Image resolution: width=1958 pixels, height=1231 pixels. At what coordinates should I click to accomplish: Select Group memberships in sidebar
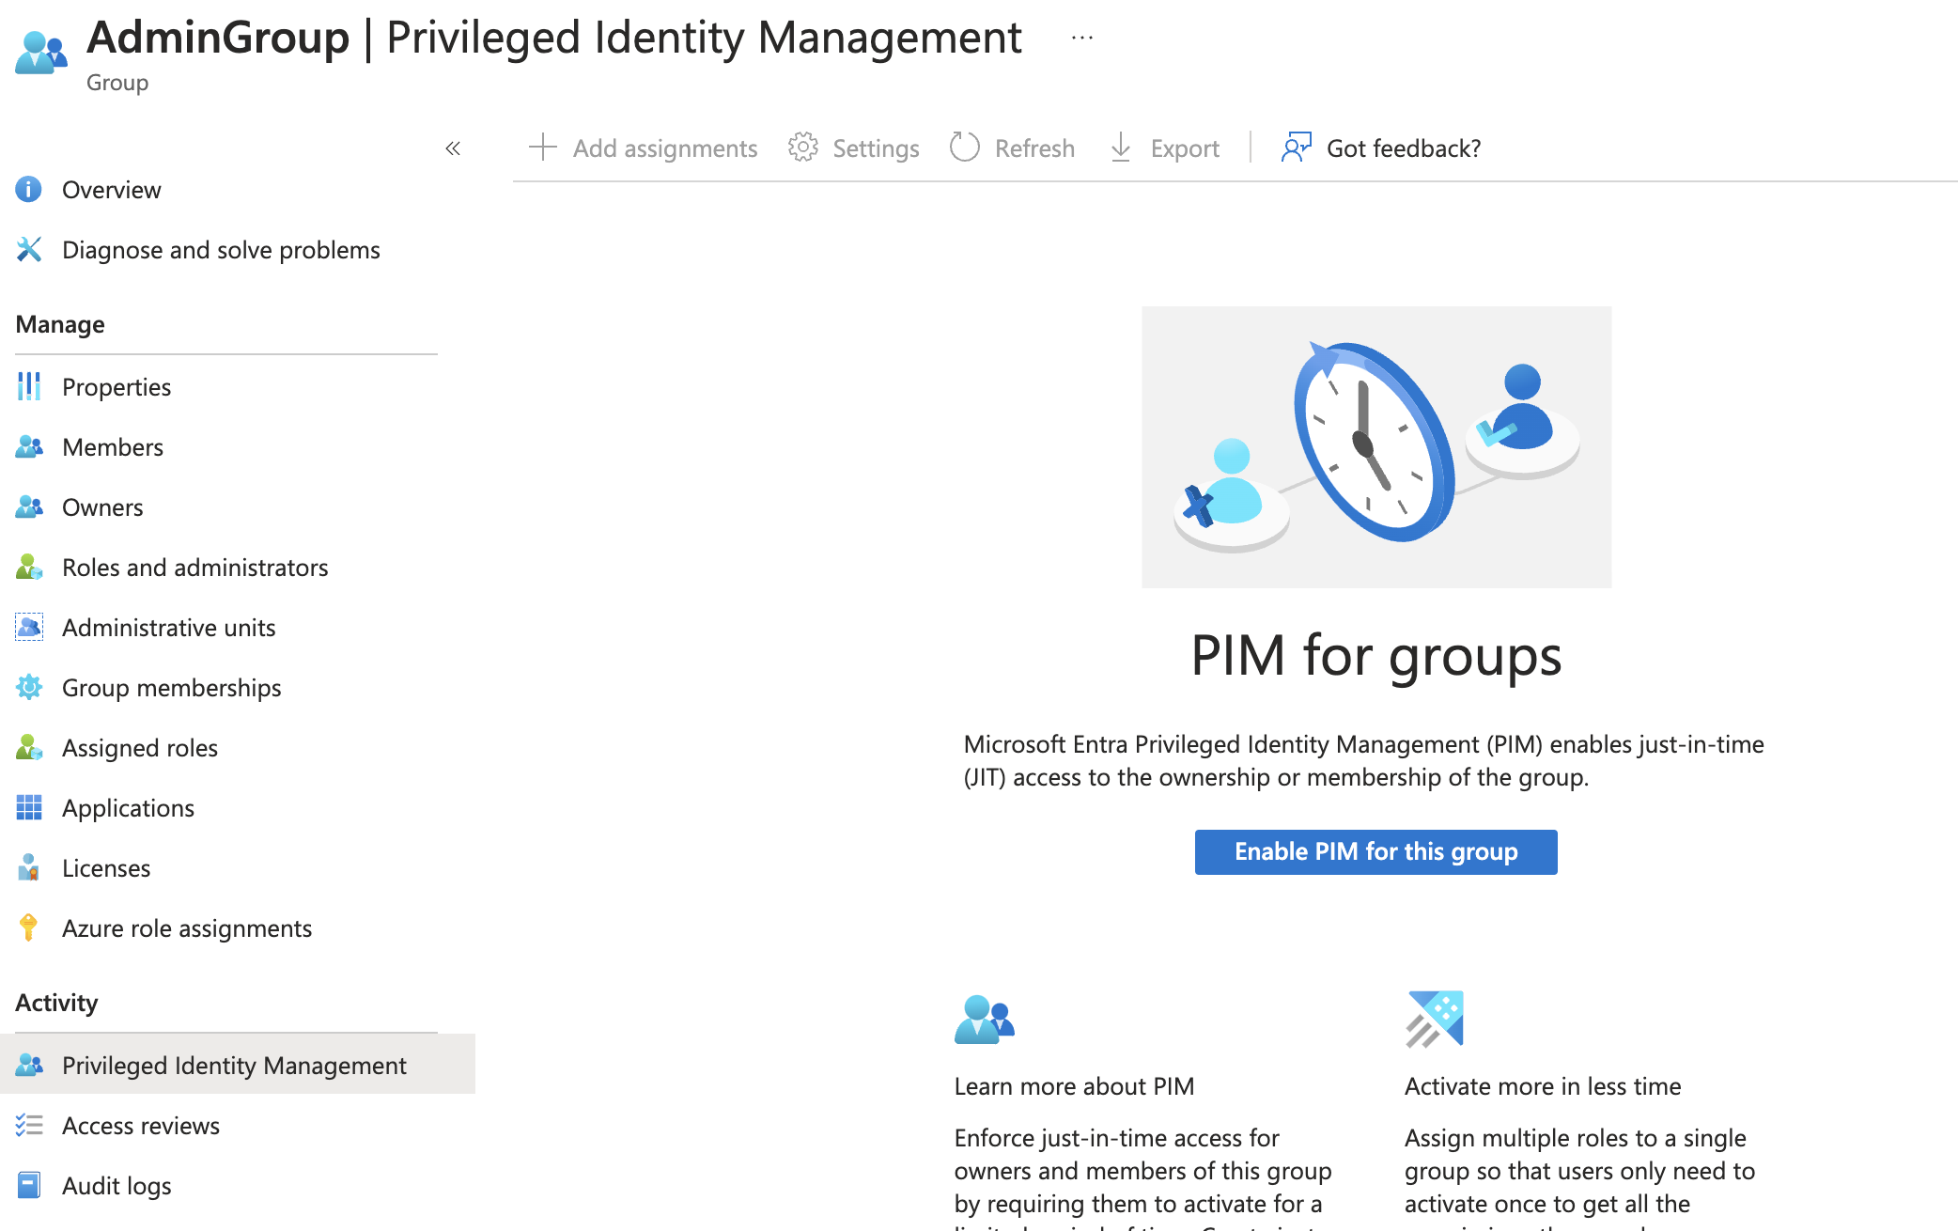click(x=171, y=688)
